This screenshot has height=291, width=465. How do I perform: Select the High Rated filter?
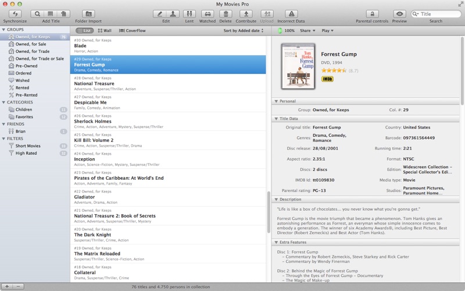tap(26, 153)
